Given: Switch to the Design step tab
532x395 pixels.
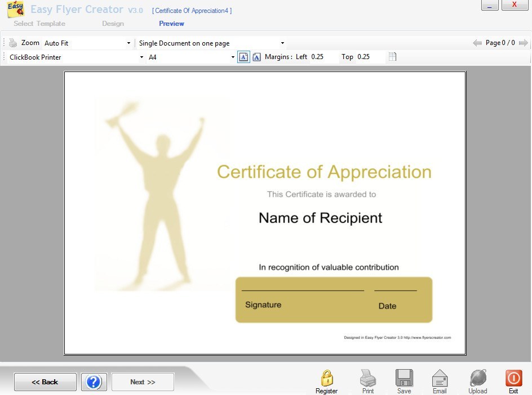Looking at the screenshot, I should 113,24.
